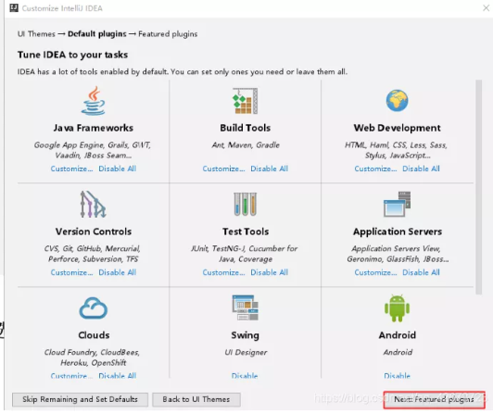Click the UI Themes breadcrumb step
This screenshot has height=413, width=493.
(x=36, y=34)
